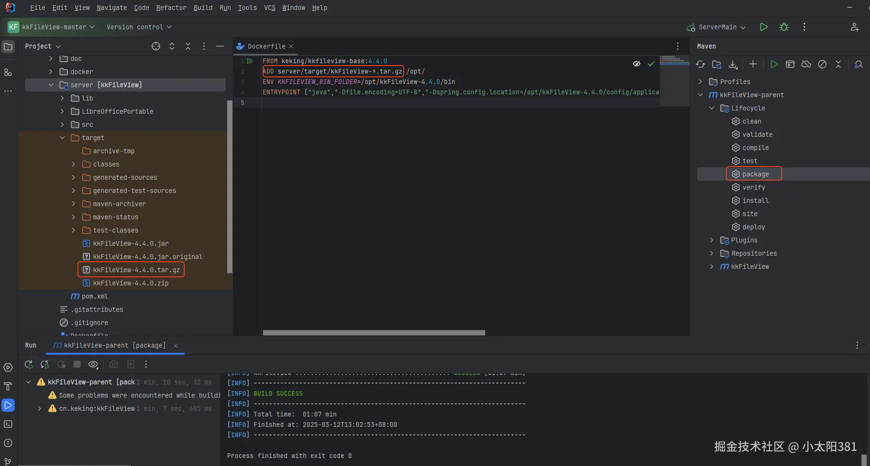Debug ServerMain with the bug icon
This screenshot has width=870, height=466.
click(784, 27)
